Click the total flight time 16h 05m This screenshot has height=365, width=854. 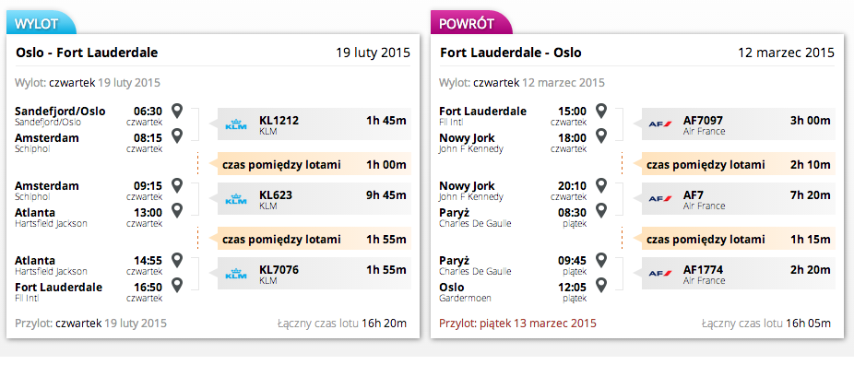coord(808,324)
